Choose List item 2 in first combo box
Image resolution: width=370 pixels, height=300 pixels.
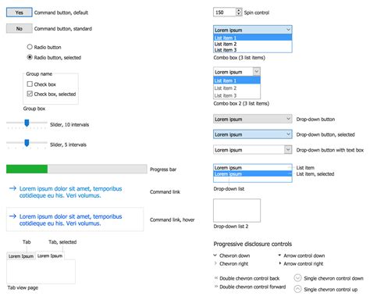tap(253, 44)
